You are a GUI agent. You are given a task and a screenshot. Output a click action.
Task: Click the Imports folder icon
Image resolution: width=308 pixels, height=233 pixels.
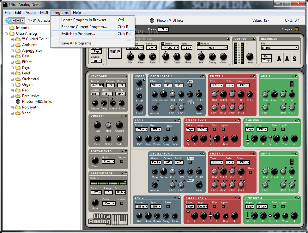(x=12, y=28)
